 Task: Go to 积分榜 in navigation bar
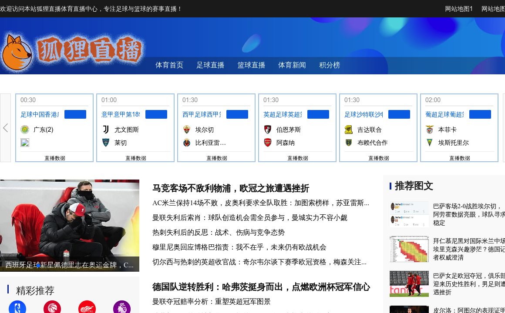(x=330, y=65)
